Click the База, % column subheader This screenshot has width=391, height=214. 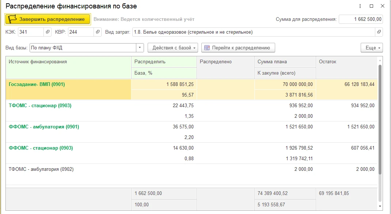tap(164, 73)
